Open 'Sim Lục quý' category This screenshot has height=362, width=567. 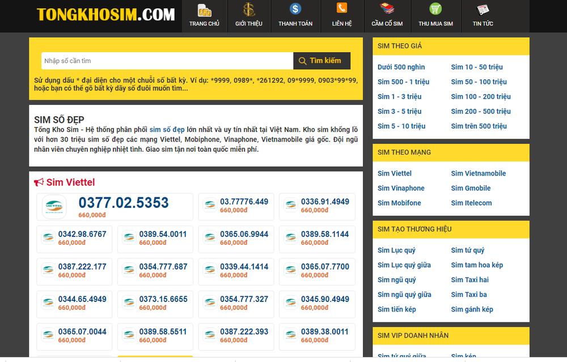coord(396,250)
